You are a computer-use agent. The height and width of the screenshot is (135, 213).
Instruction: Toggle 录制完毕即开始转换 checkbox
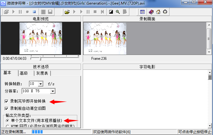[x=7, y=101]
